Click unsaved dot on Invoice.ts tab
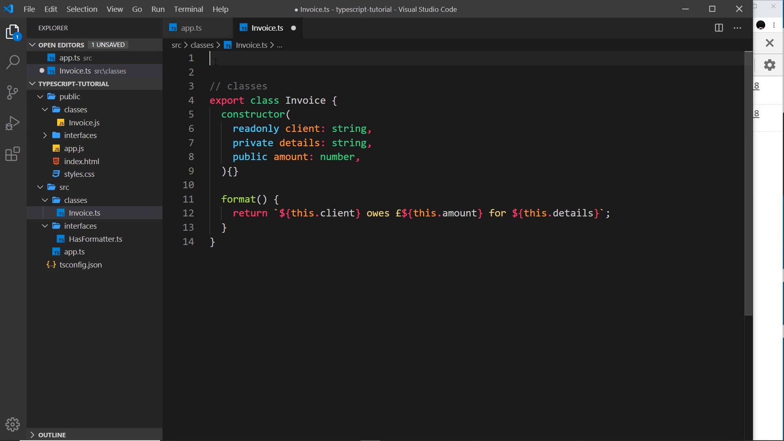The image size is (784, 441). click(293, 28)
